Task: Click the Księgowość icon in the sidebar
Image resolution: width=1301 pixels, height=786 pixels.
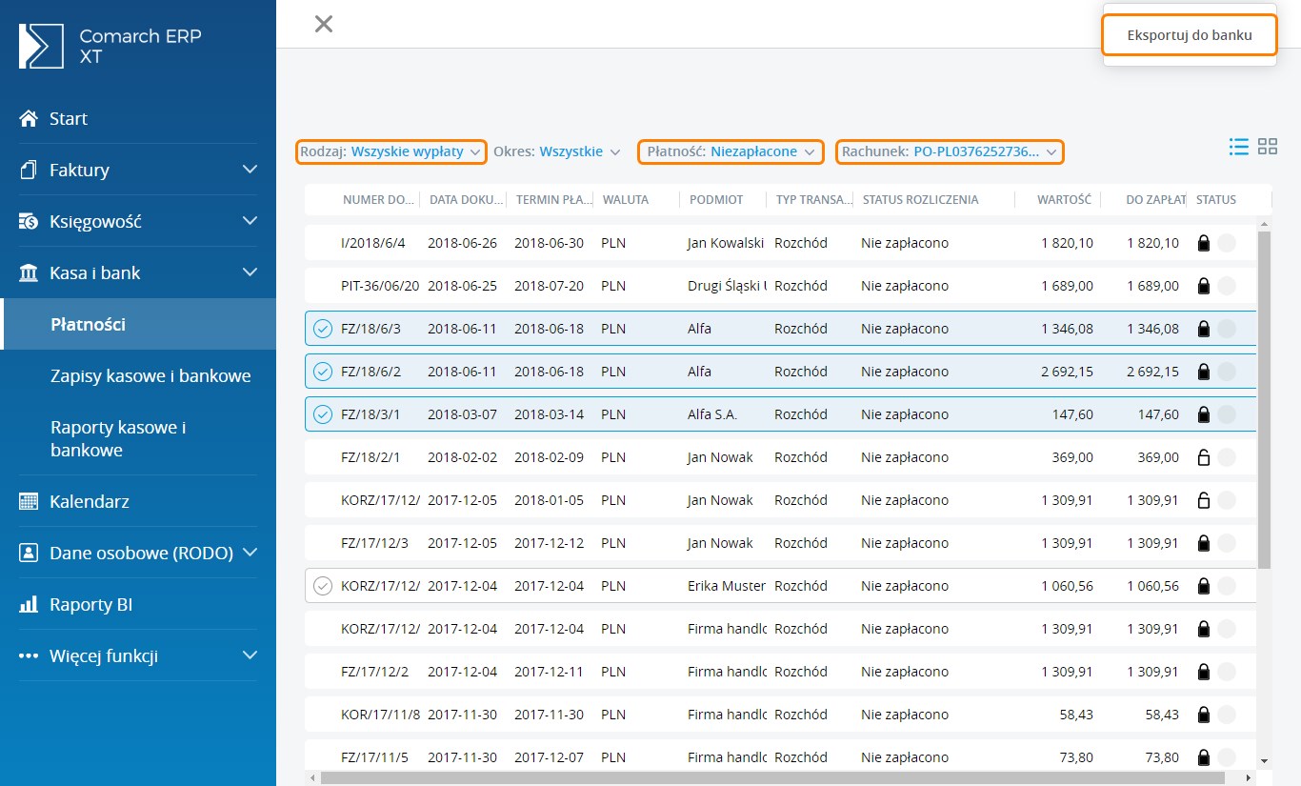Action: (29, 221)
